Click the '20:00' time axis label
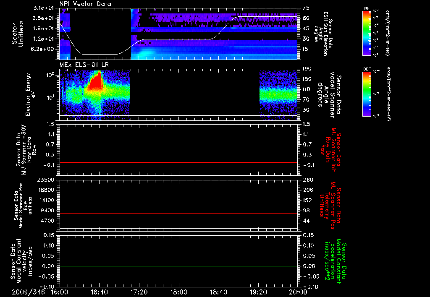Screen dimensions: 430x297 tap(298, 292)
